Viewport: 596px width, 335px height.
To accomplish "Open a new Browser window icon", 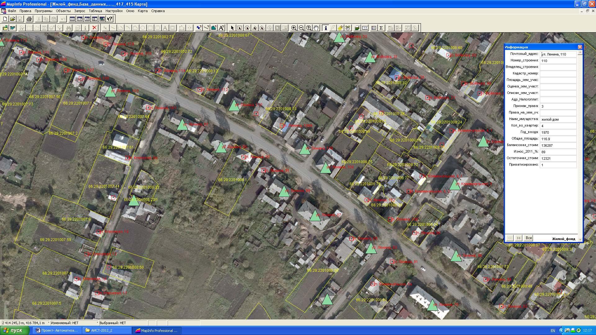I will pyautogui.click(x=72, y=19).
